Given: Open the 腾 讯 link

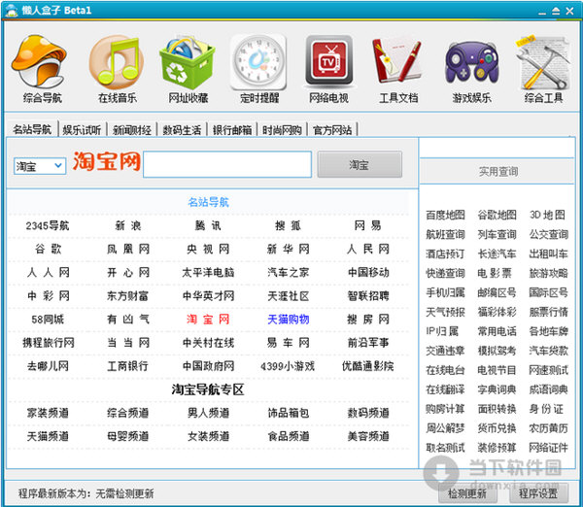Looking at the screenshot, I should 208,225.
